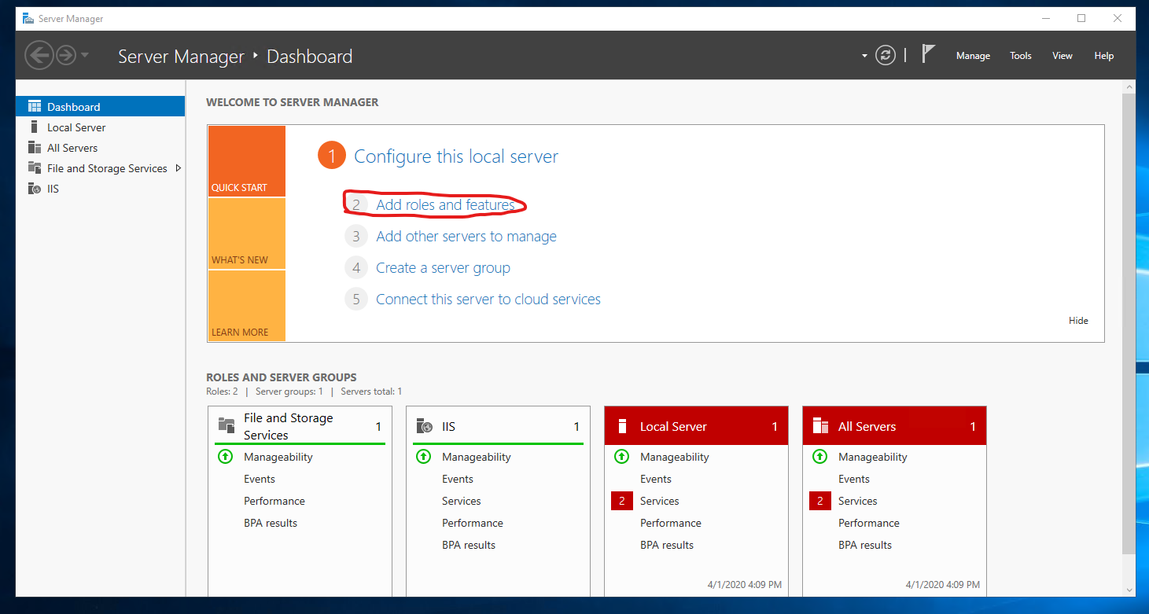Click Server Manager title bar app icon
The width and height of the screenshot is (1149, 614).
coord(28,18)
